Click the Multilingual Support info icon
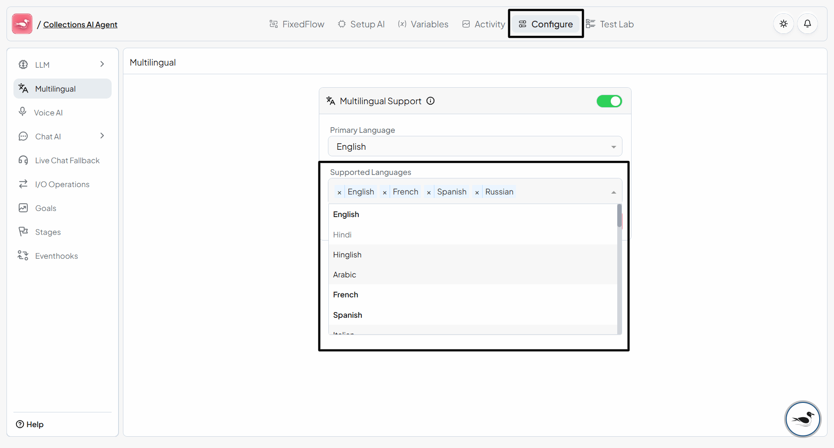The height and width of the screenshot is (448, 834). 430,101
